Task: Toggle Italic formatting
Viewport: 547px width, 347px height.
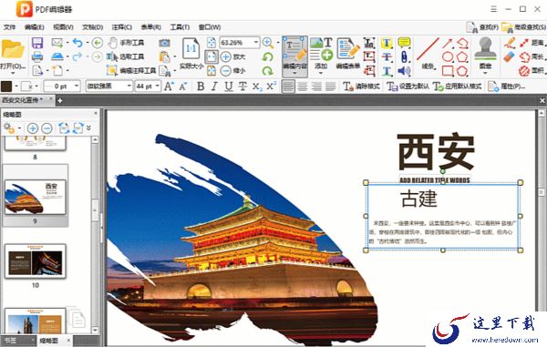Action: pos(214,86)
